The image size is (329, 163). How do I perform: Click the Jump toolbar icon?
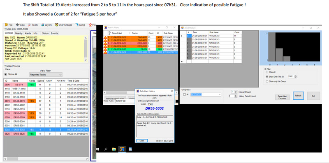point(77,25)
